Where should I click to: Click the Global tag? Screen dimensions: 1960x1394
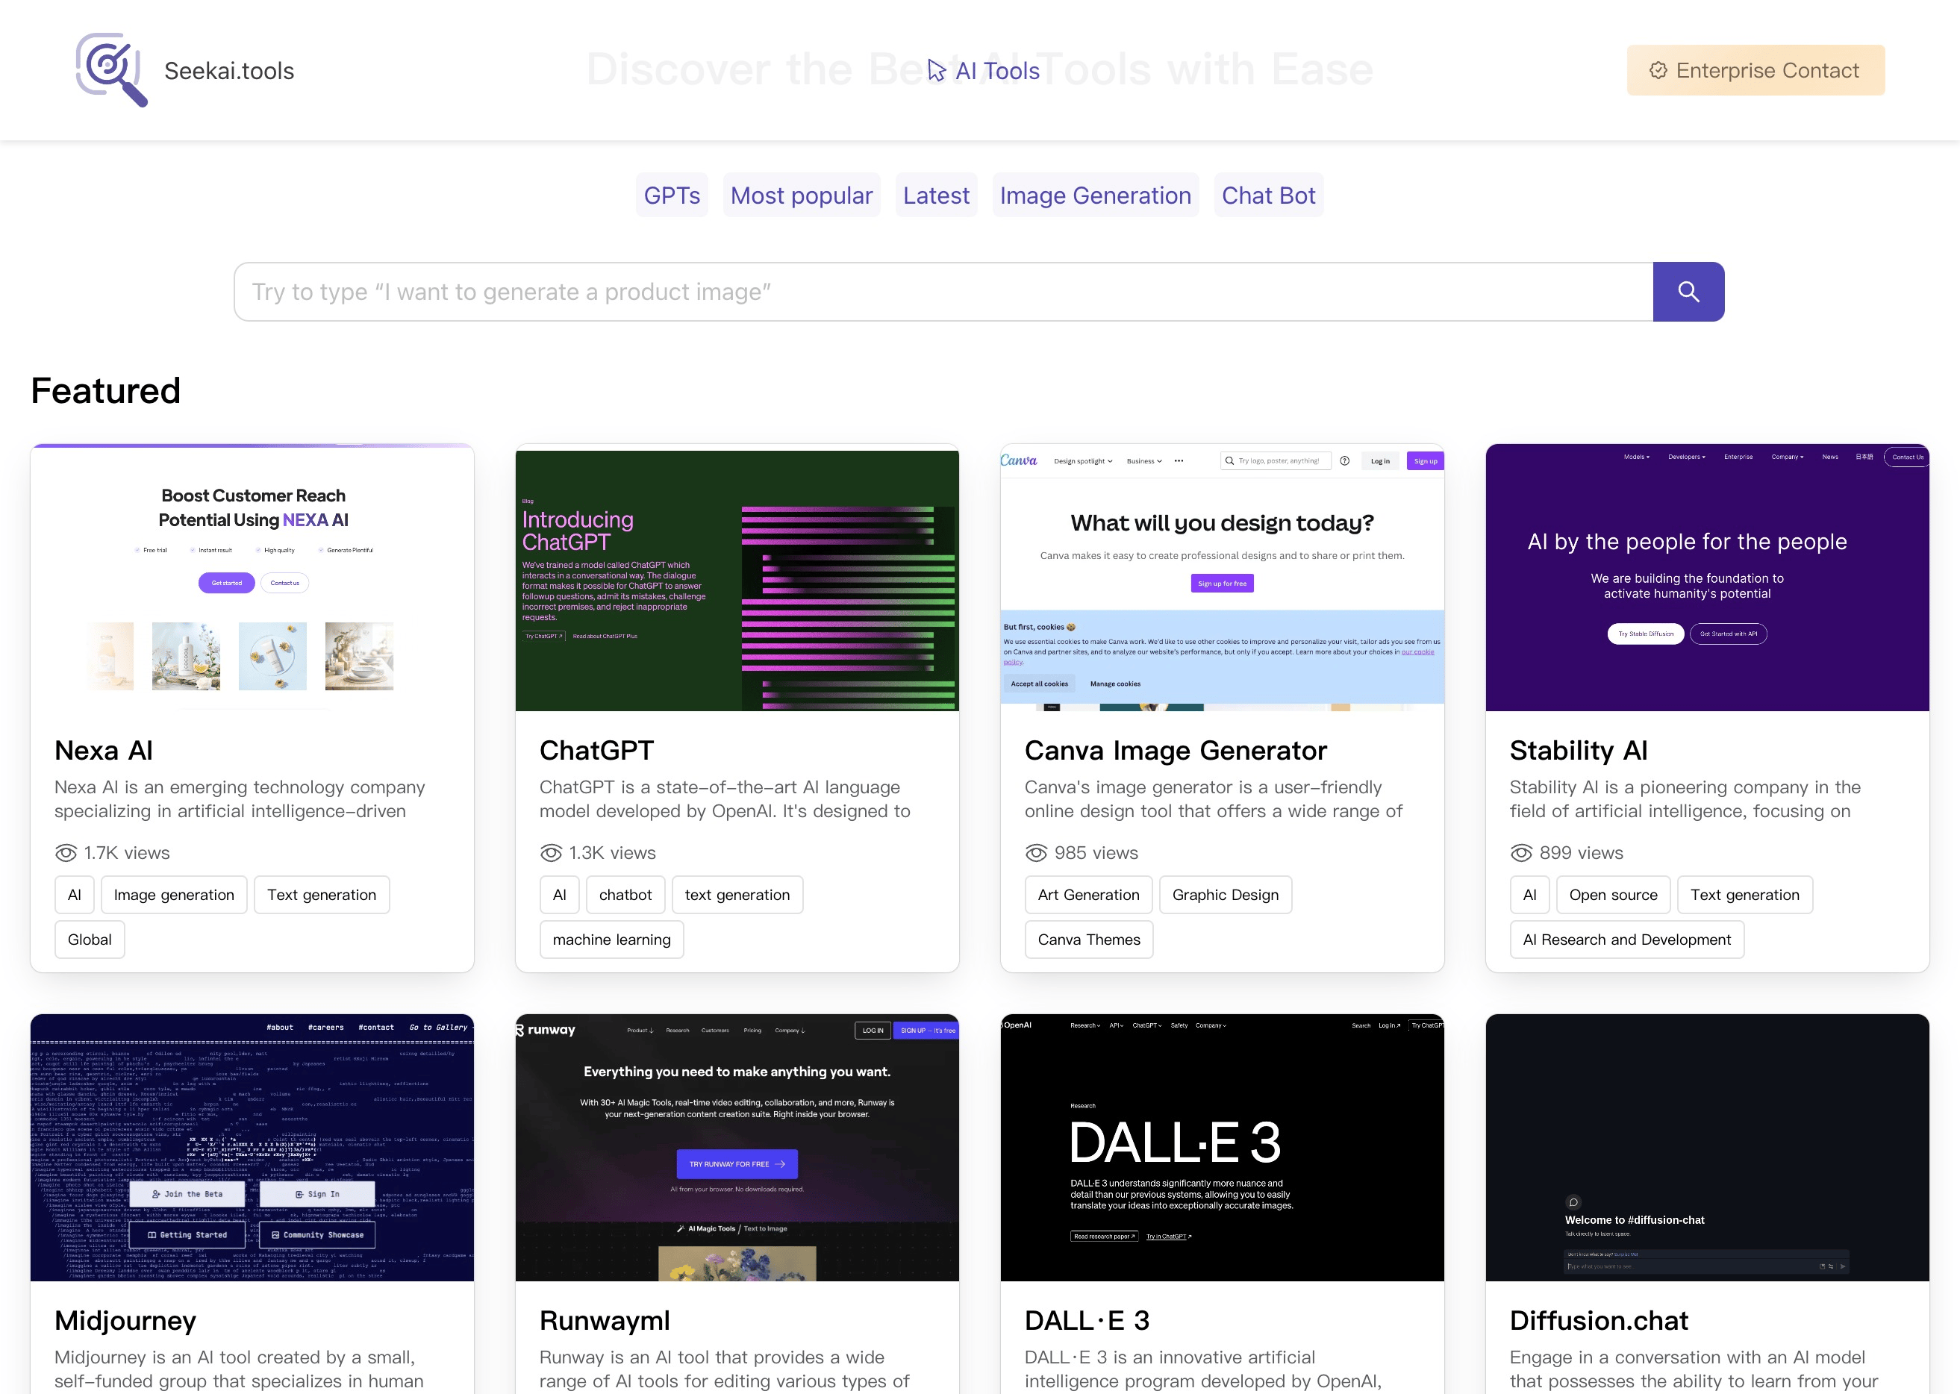coord(90,939)
